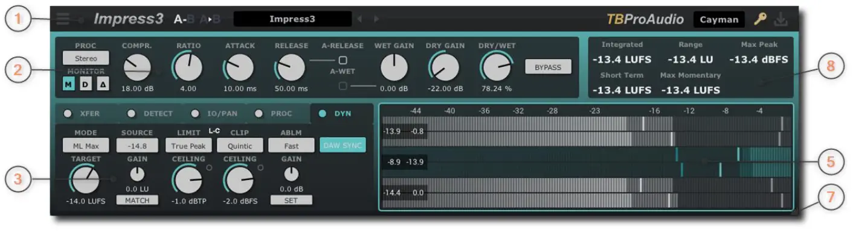This screenshot has width=853, height=233.
Task: Click the GAIN knob above SET
Action: coord(291,175)
